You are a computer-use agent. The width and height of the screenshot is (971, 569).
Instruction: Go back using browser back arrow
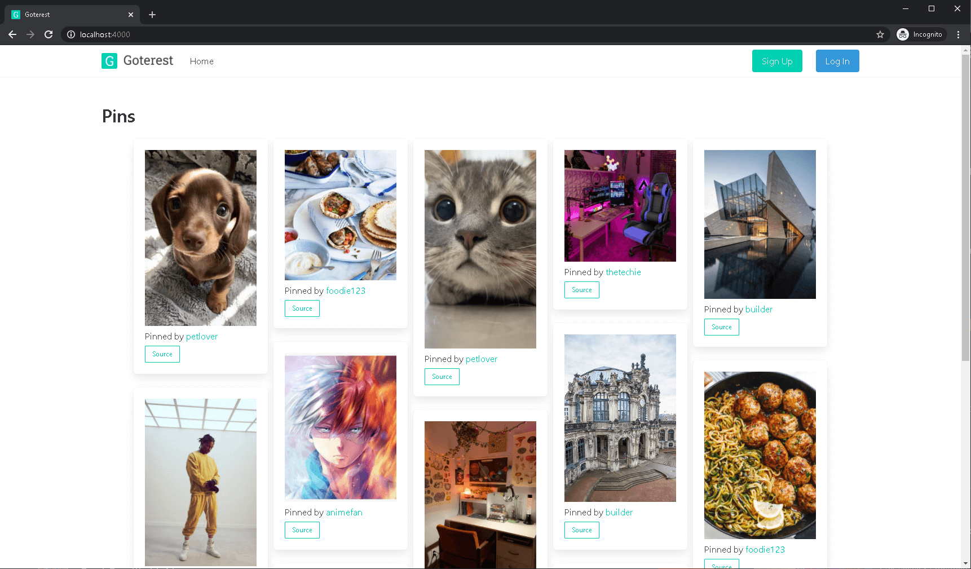point(12,34)
